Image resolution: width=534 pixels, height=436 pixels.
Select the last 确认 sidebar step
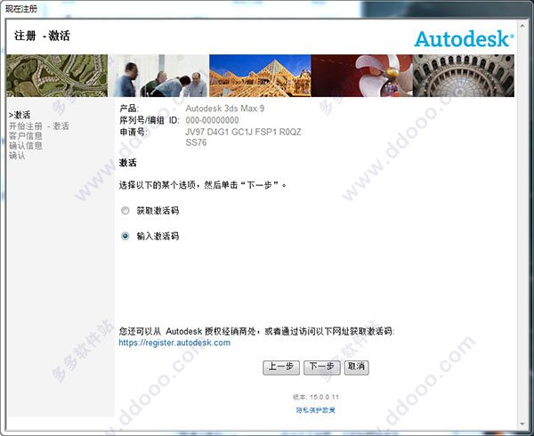click(17, 156)
